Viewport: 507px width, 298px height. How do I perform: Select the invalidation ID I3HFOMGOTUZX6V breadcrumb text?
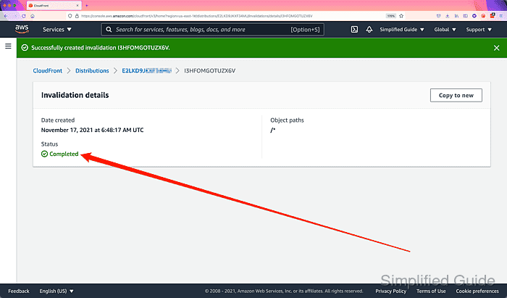[209, 70]
